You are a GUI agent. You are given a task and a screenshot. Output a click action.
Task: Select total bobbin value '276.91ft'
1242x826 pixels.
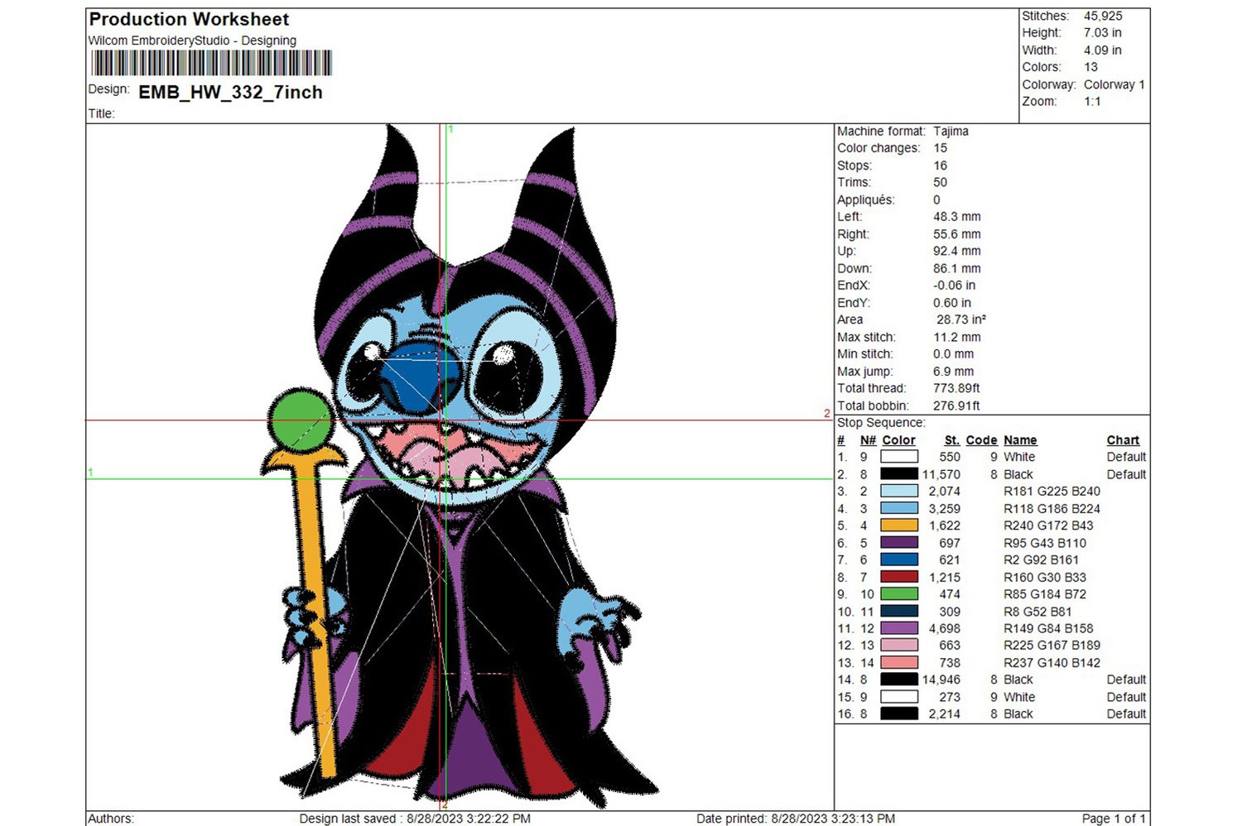click(x=956, y=406)
